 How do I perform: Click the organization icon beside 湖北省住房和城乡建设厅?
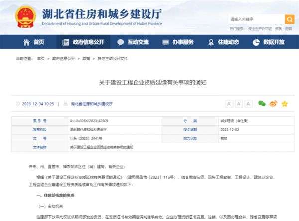click(x=65, y=104)
